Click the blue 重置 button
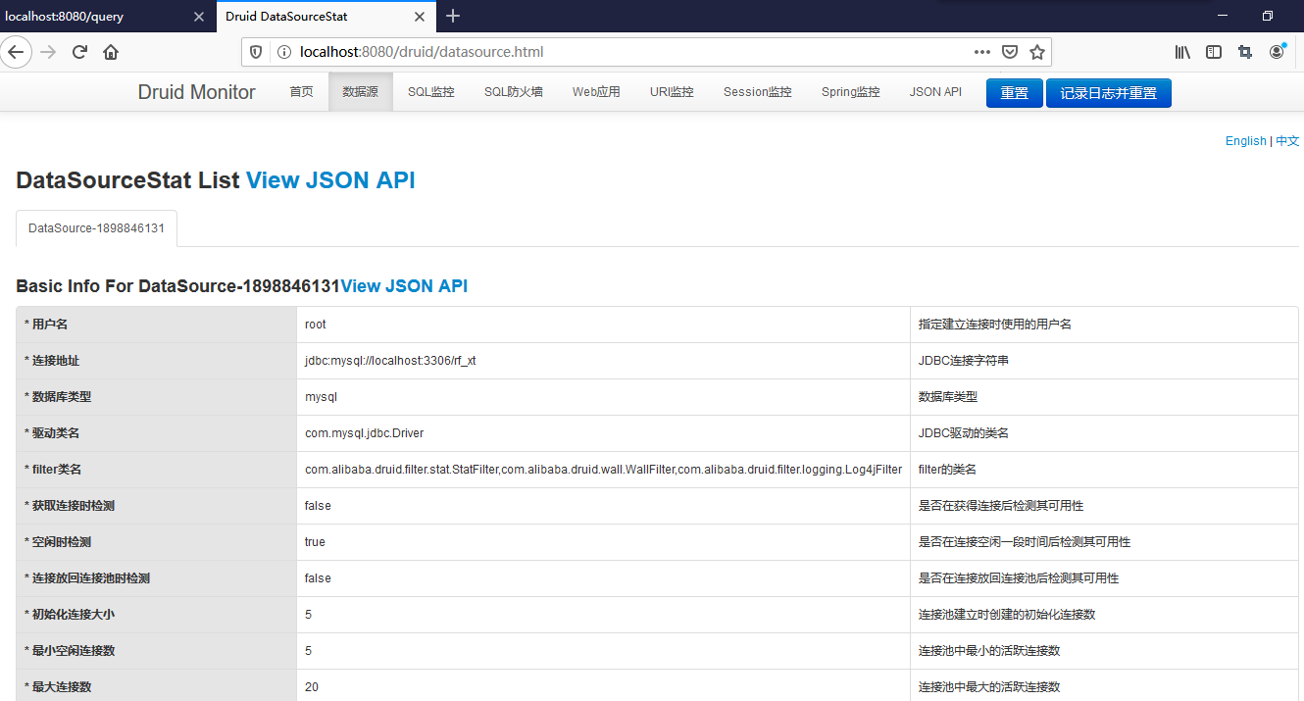This screenshot has width=1304, height=701. pyautogui.click(x=1014, y=93)
